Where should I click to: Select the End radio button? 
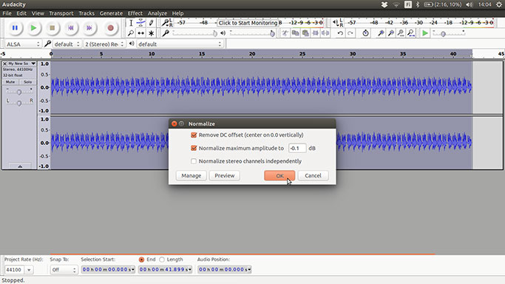click(141, 260)
